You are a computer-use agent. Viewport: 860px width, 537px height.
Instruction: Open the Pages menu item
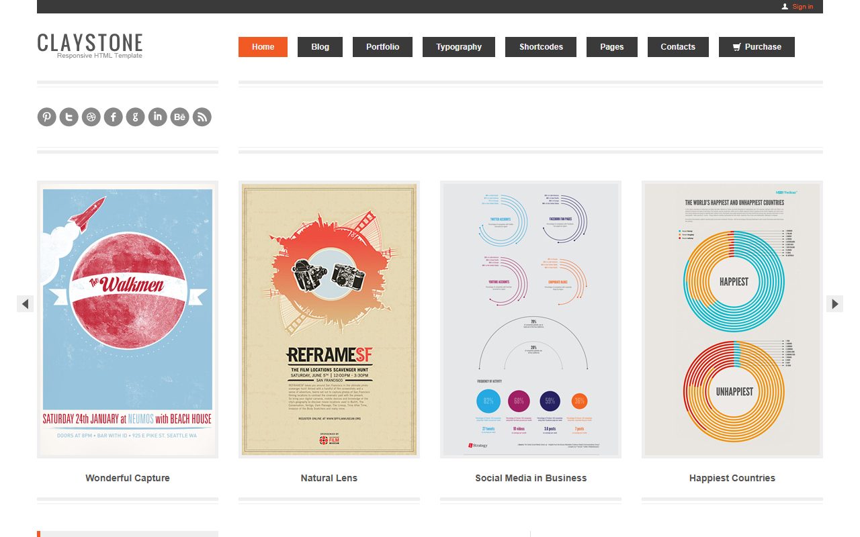point(612,47)
